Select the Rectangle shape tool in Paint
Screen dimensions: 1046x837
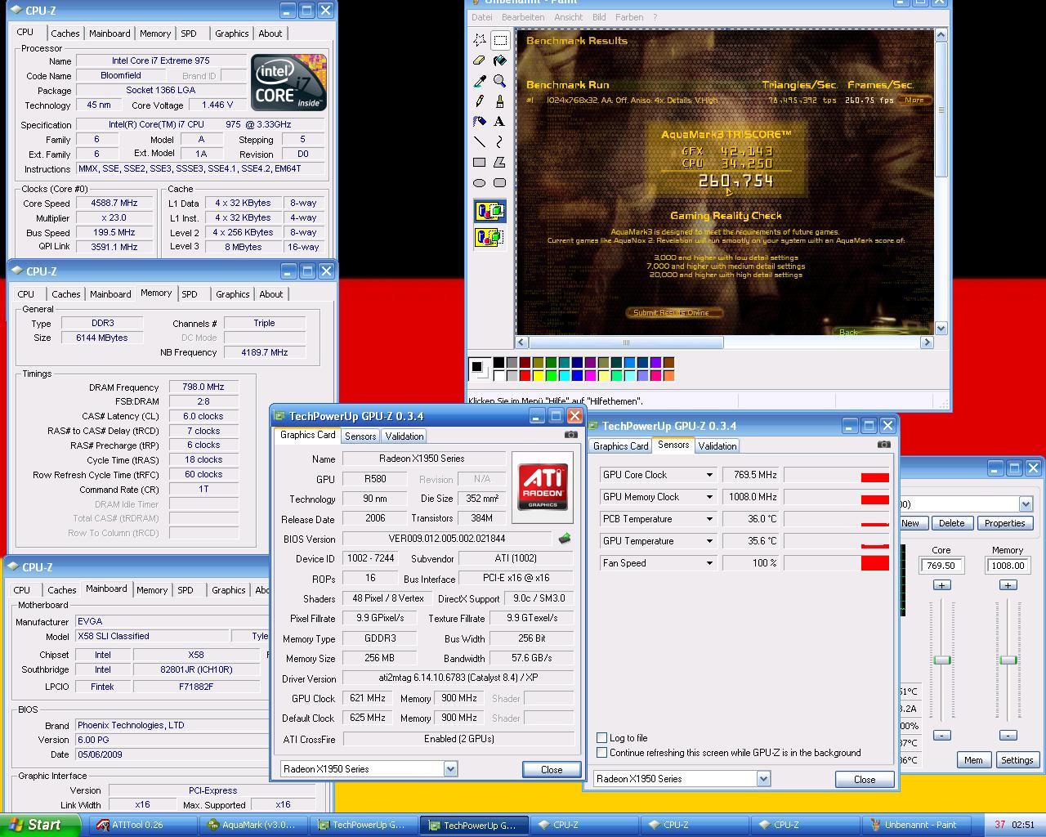pos(480,163)
